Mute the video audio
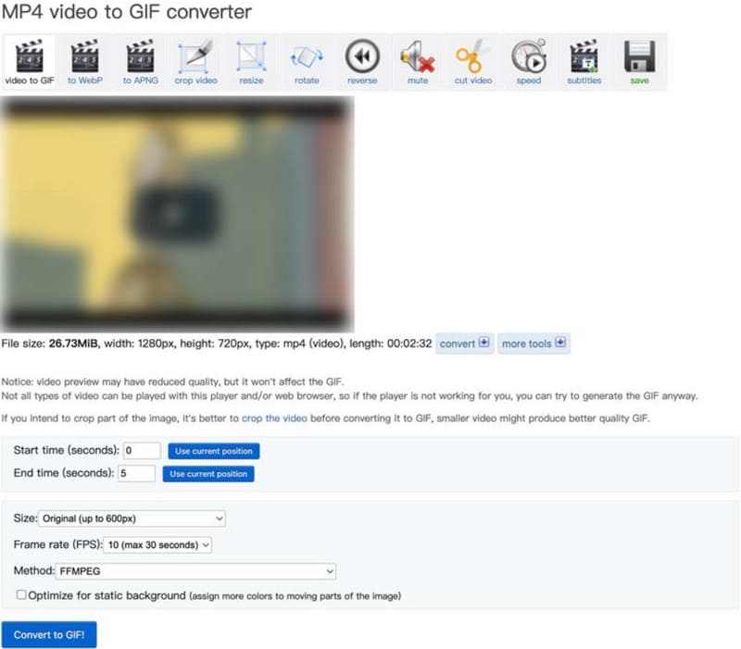 tap(418, 61)
